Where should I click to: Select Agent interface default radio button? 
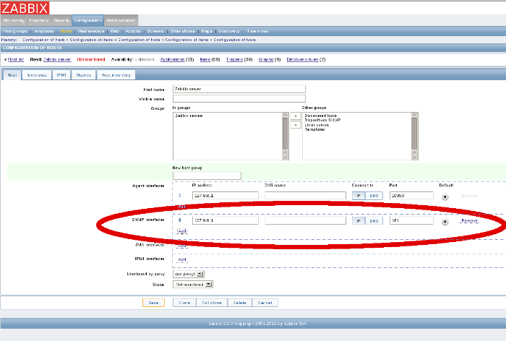tap(444, 196)
